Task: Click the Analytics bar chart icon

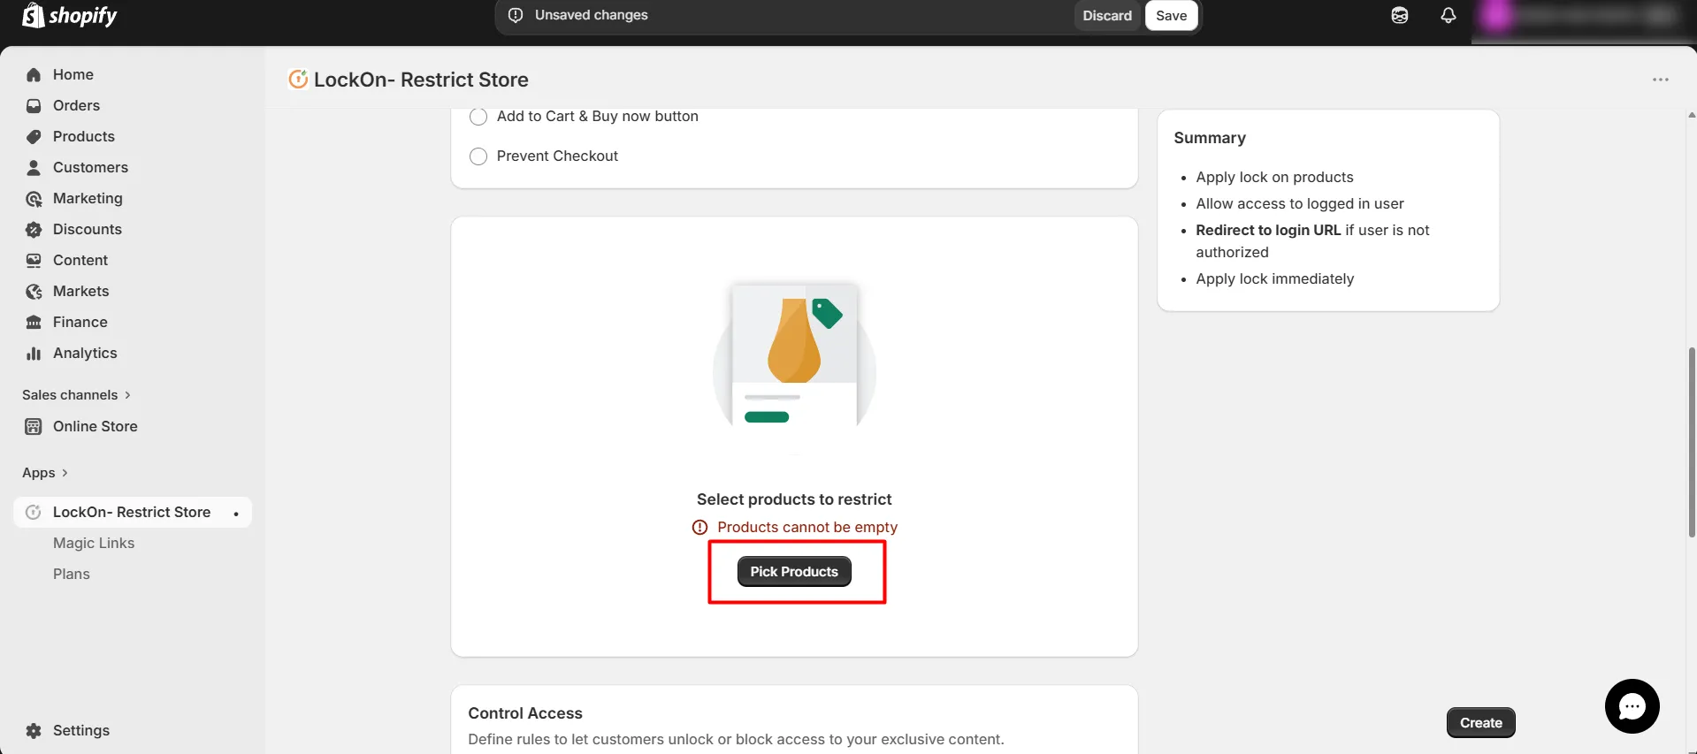Action: click(34, 354)
